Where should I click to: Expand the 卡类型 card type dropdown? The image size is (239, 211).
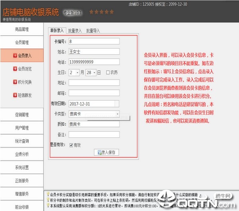(118, 114)
